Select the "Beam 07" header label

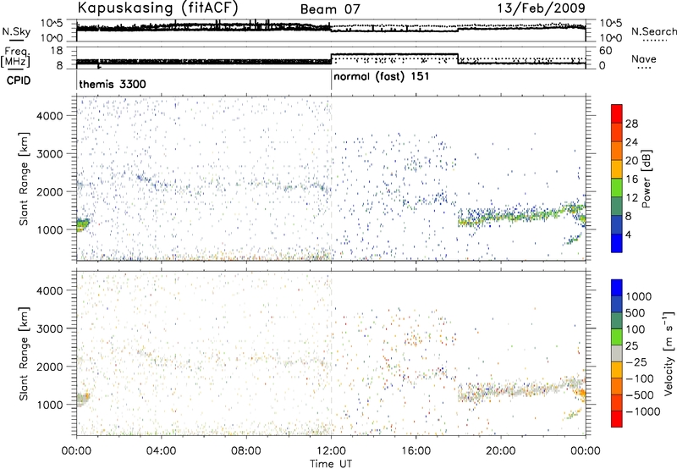330,9
